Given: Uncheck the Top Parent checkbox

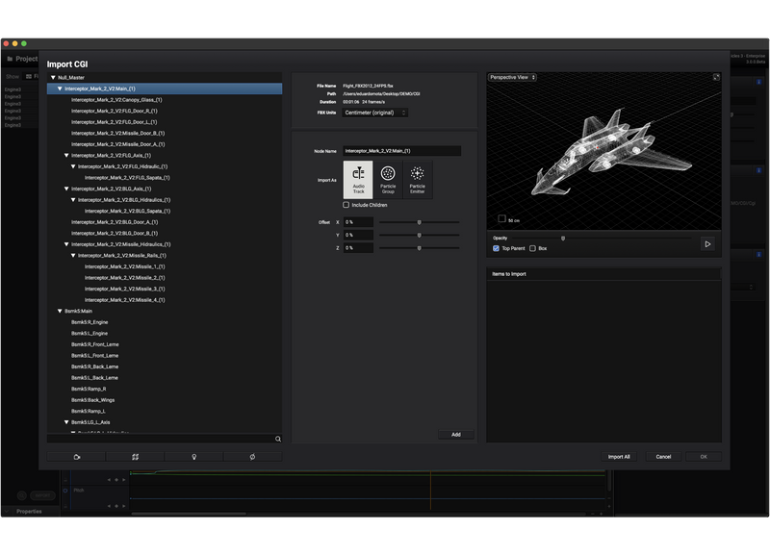Looking at the screenshot, I should 497,248.
